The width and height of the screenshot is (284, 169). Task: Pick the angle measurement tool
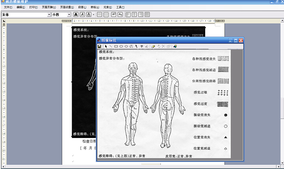[147, 46]
